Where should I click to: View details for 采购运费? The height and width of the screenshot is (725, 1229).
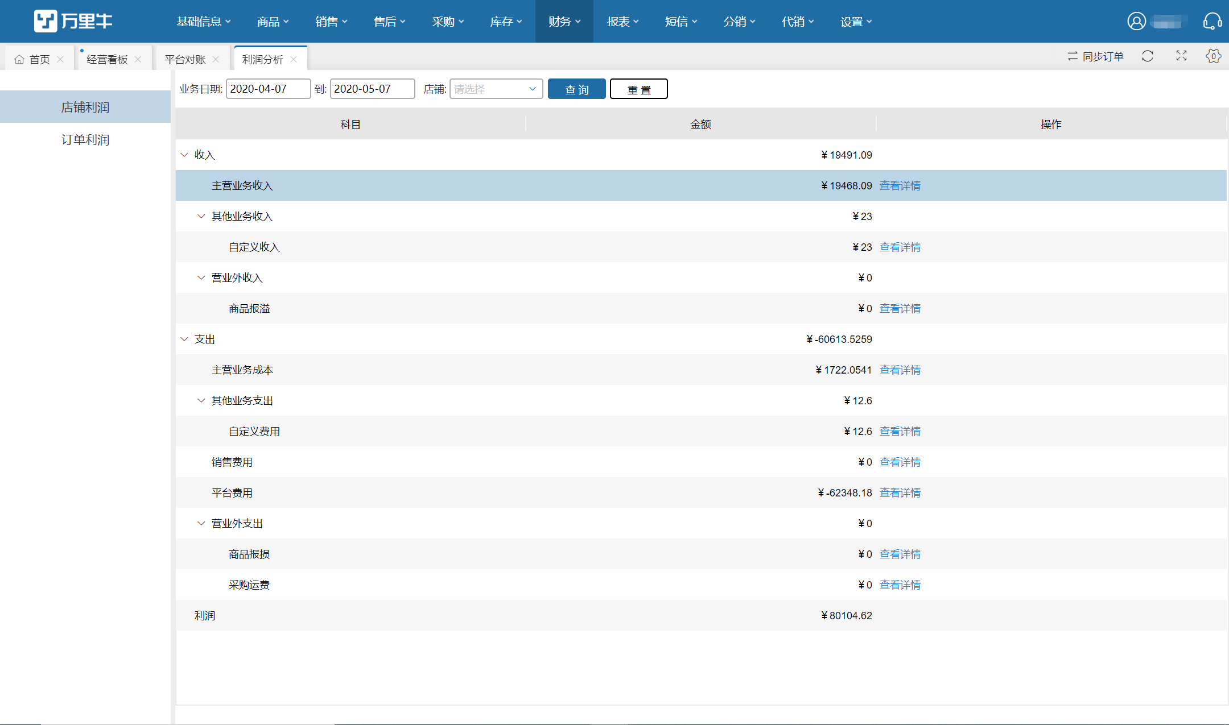(x=900, y=585)
